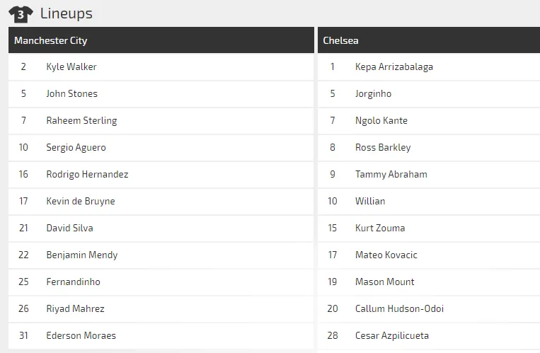Open Ederson Moraes player link
The image size is (540, 353).
click(81, 335)
